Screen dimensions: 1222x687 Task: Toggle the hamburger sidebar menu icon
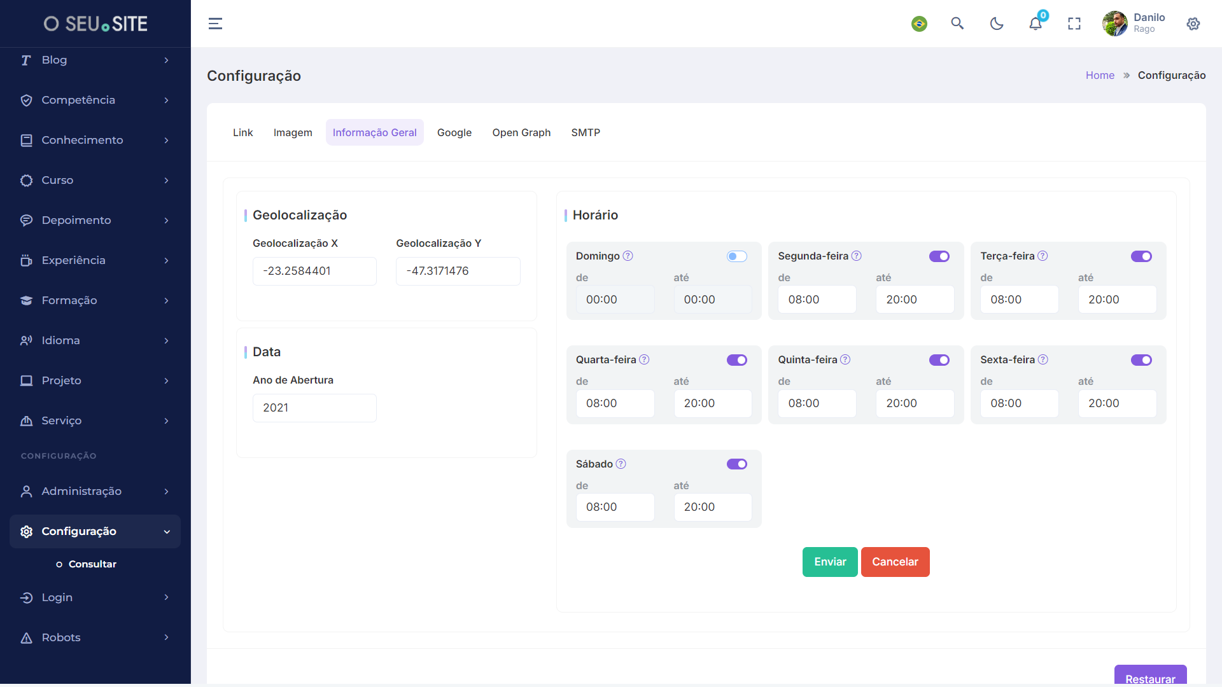[x=215, y=24]
